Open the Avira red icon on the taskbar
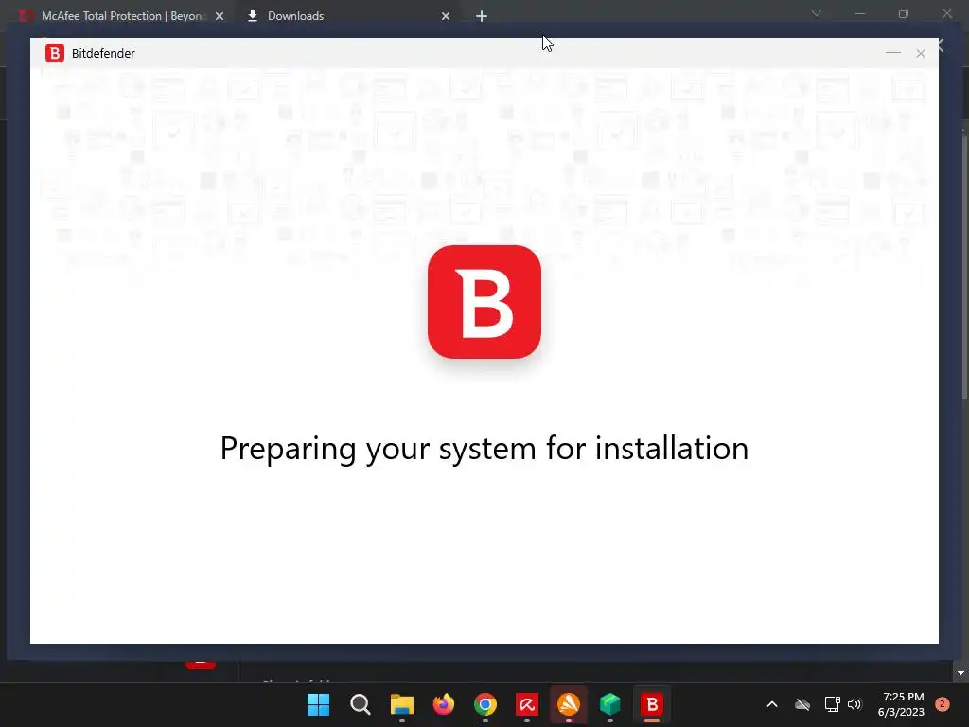The image size is (969, 727). pos(526,704)
